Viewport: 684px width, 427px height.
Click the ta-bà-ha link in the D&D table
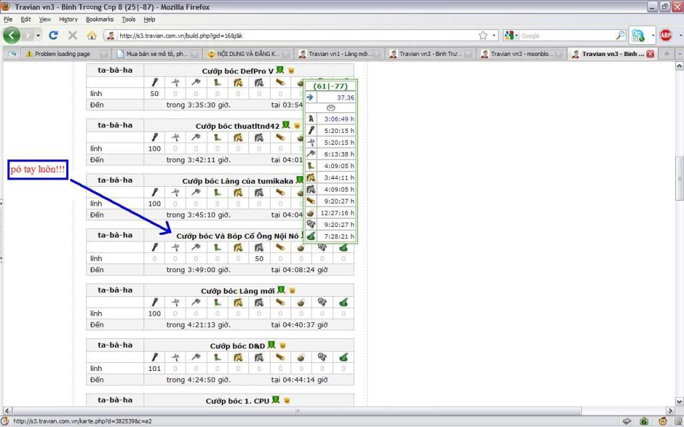[x=115, y=345]
